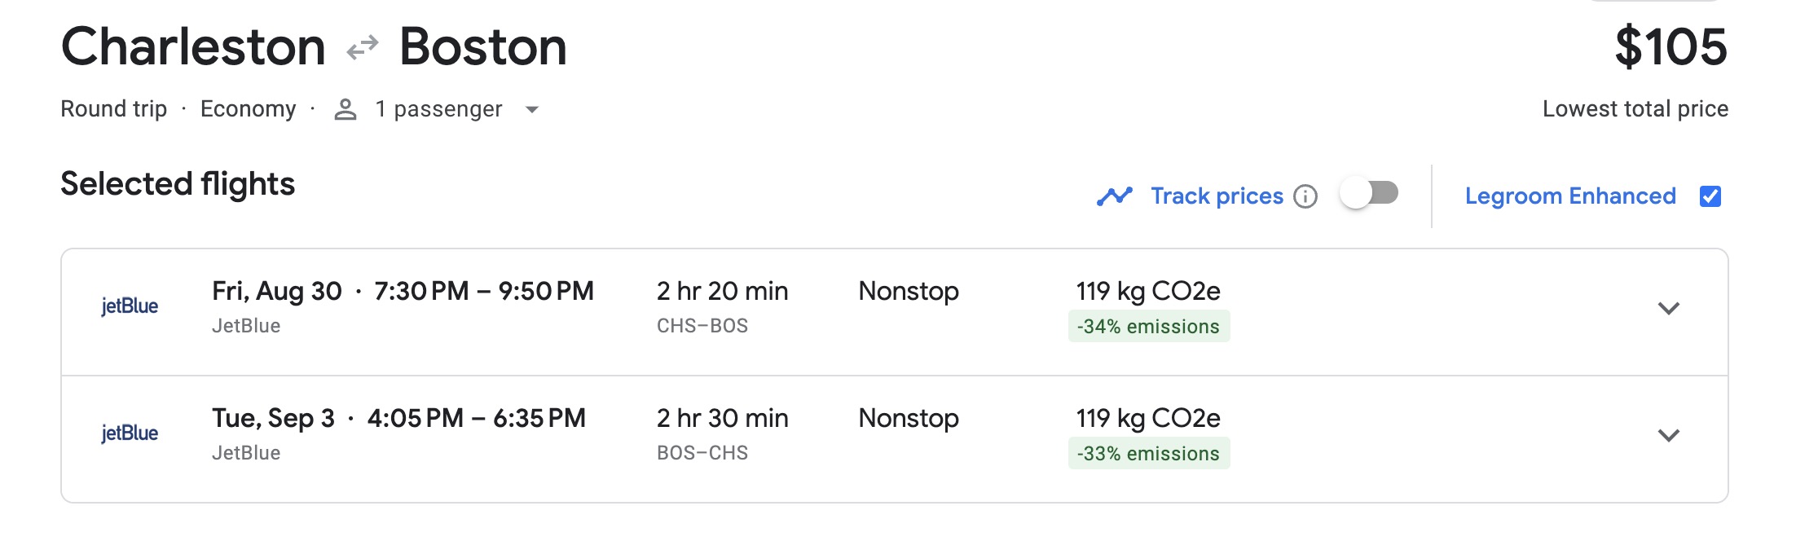1796x541 pixels.
Task: Click the Legroom Enhanced link
Action: click(1570, 196)
